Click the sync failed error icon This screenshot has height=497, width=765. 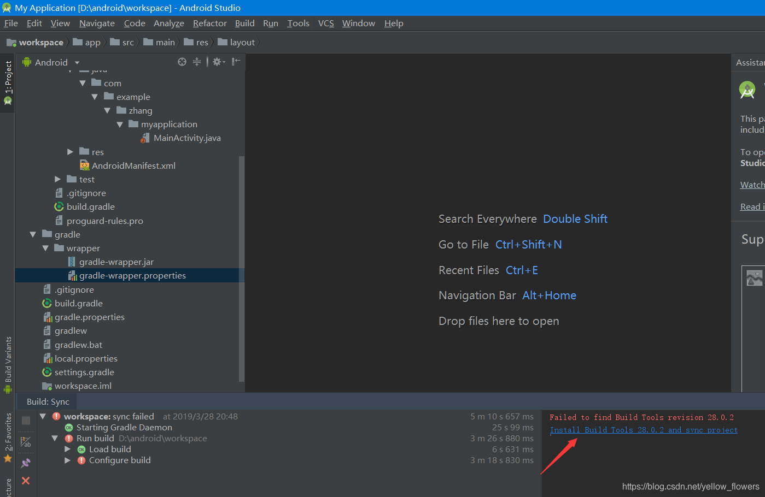(x=56, y=416)
